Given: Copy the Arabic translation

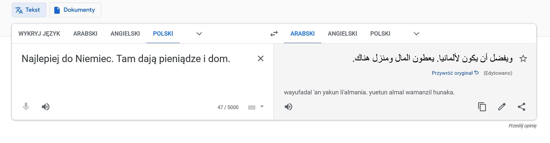Looking at the screenshot, I should [482, 107].
